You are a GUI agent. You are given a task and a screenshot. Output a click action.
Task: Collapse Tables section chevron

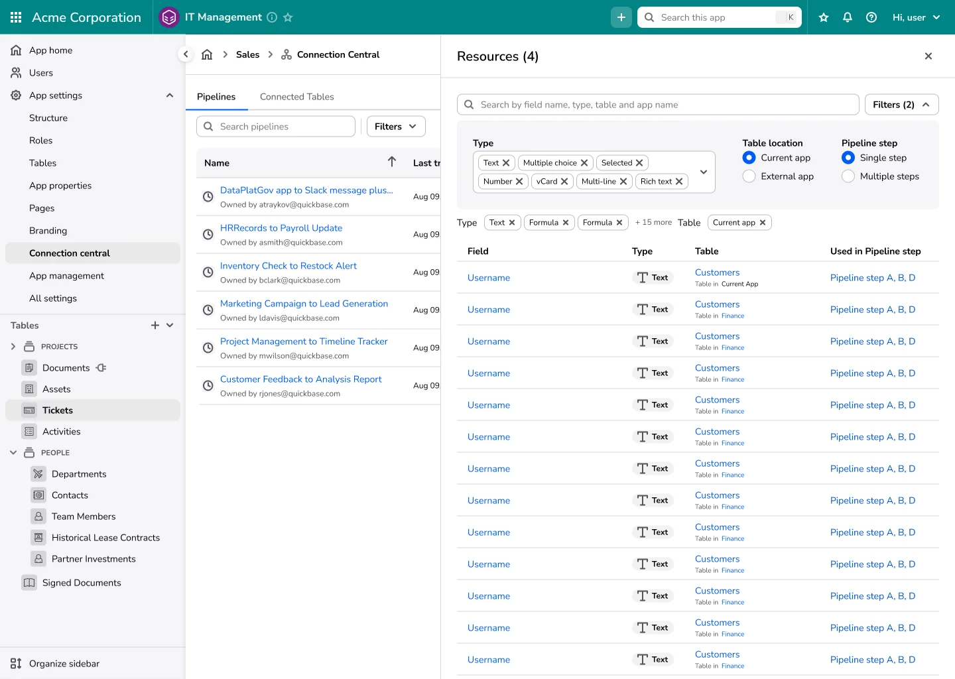pos(170,325)
